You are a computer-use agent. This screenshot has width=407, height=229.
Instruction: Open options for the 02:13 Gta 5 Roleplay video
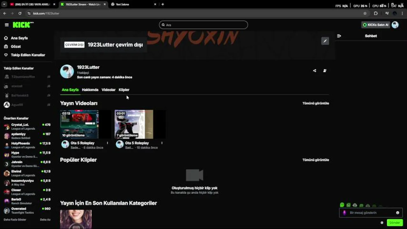107,143
